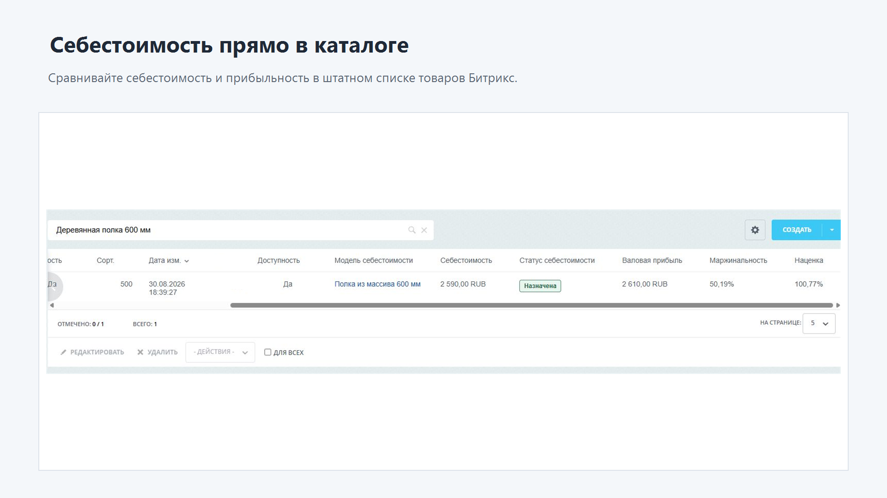Click the date 30.08.2026 cell
The height and width of the screenshot is (498, 887).
167,288
